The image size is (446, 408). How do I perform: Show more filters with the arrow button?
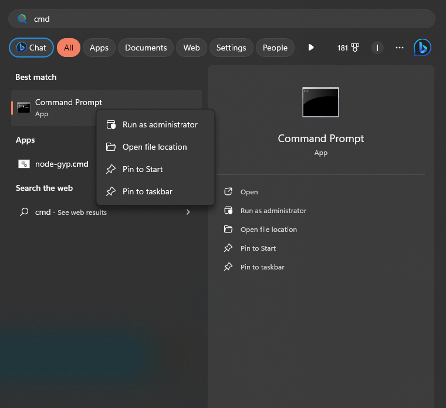[x=311, y=47]
